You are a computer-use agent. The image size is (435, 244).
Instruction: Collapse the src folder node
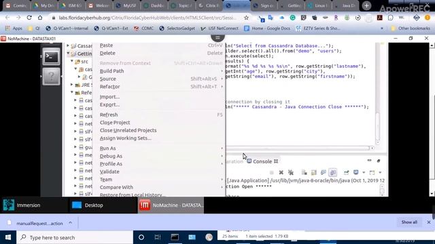coord(72,61)
